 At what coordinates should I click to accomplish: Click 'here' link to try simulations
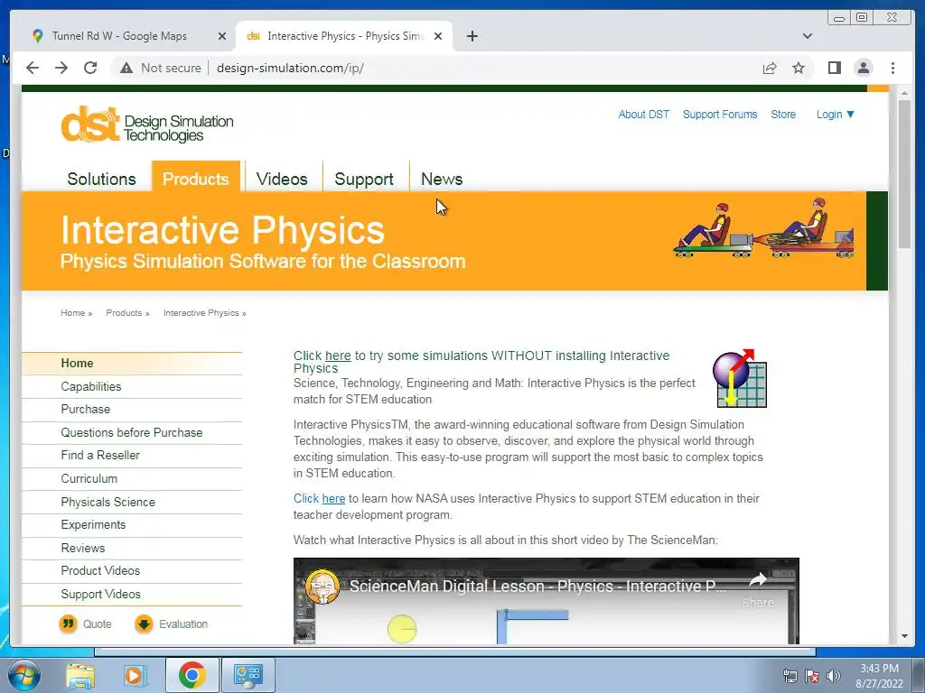click(x=338, y=356)
